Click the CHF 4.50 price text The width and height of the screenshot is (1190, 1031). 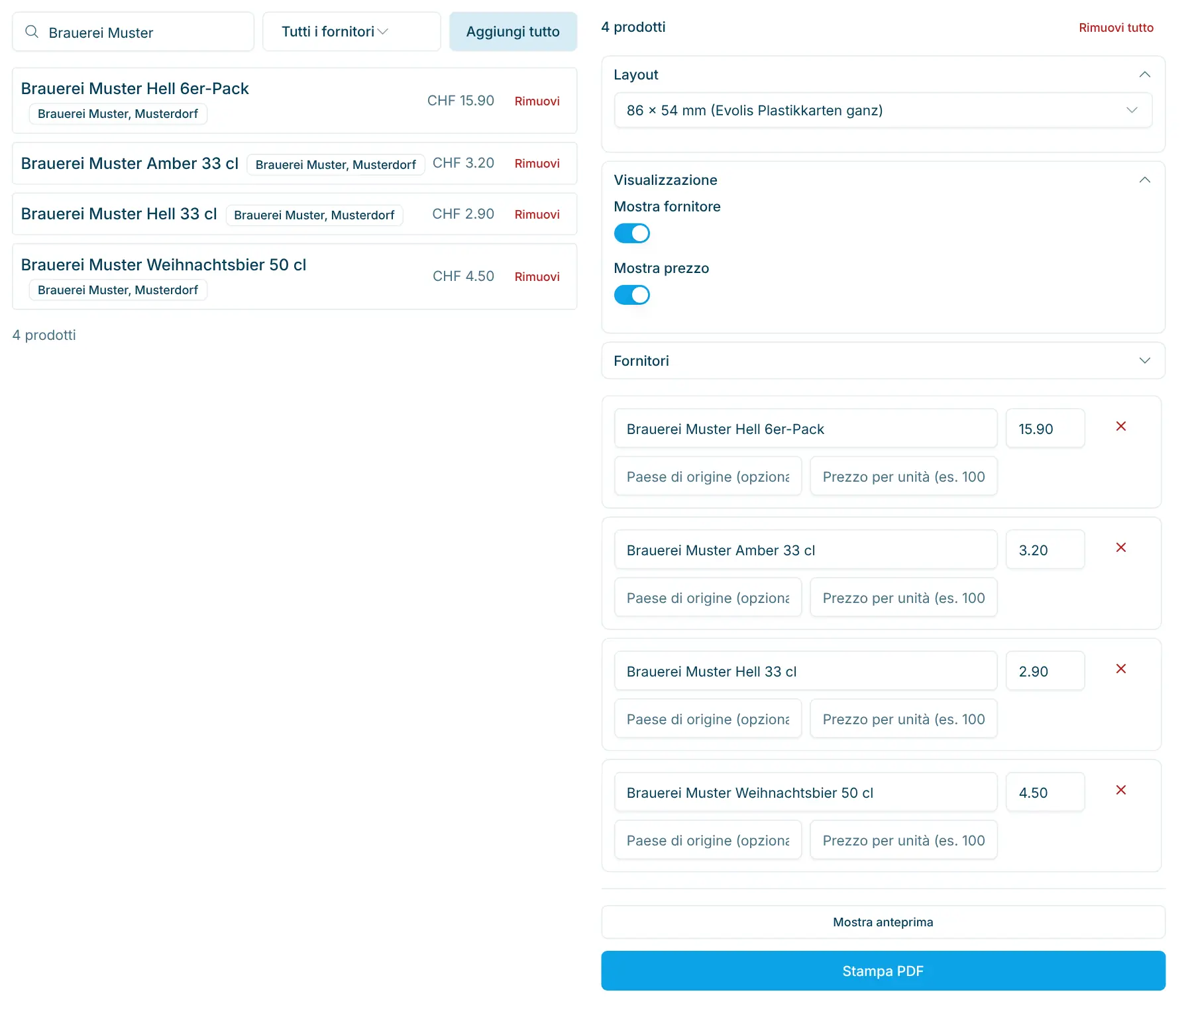coord(463,276)
